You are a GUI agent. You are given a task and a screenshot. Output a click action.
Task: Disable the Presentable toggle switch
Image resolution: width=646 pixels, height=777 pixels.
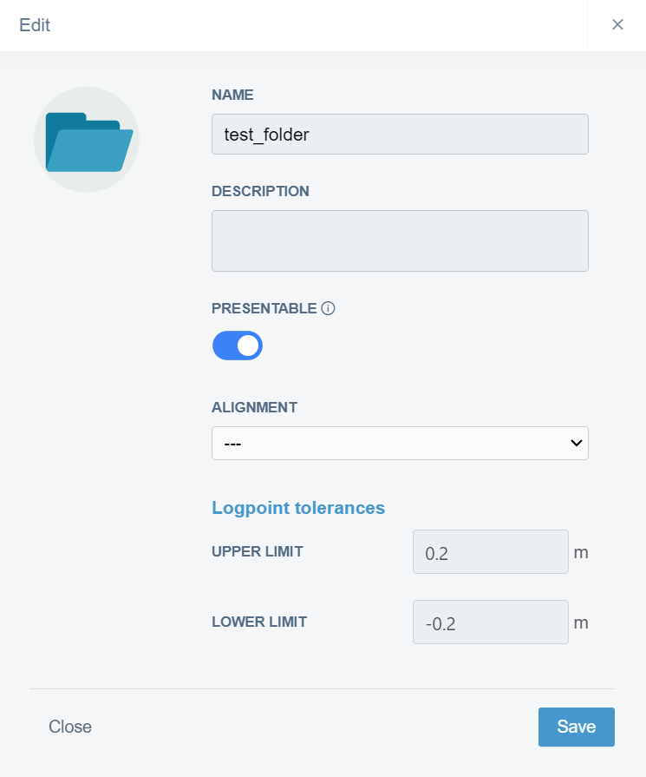(x=238, y=346)
